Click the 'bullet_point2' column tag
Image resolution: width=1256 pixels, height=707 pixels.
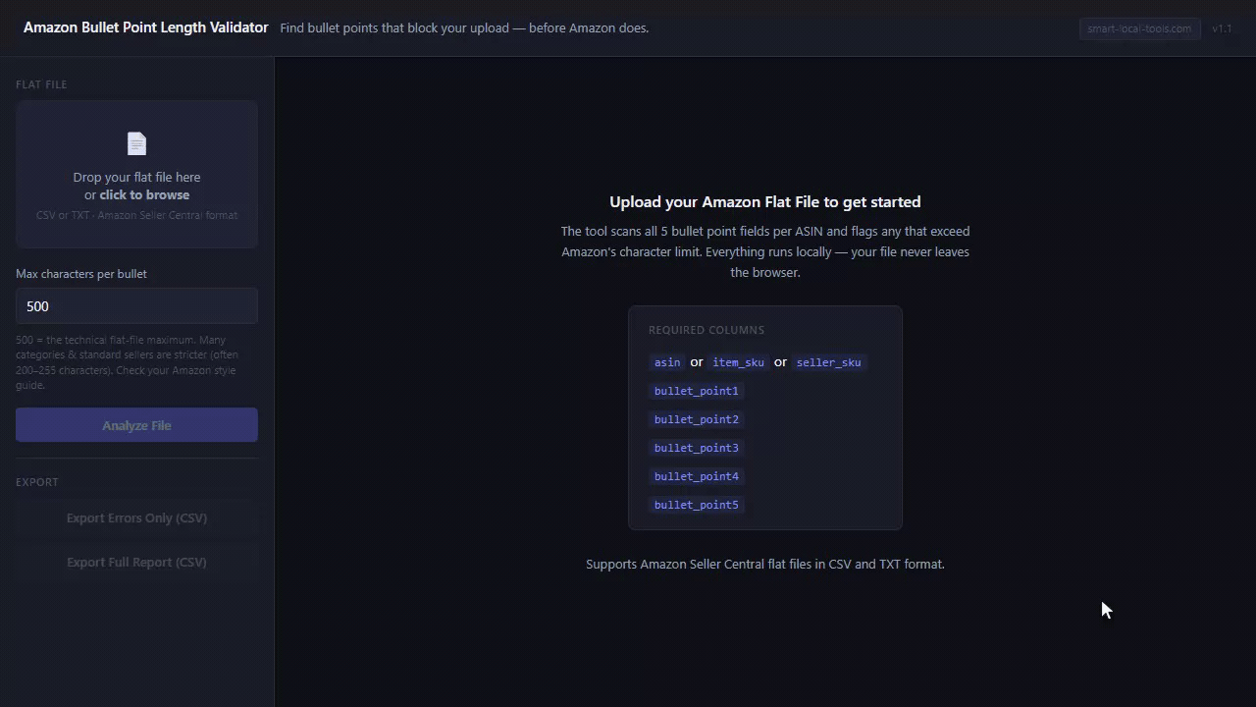696,419
